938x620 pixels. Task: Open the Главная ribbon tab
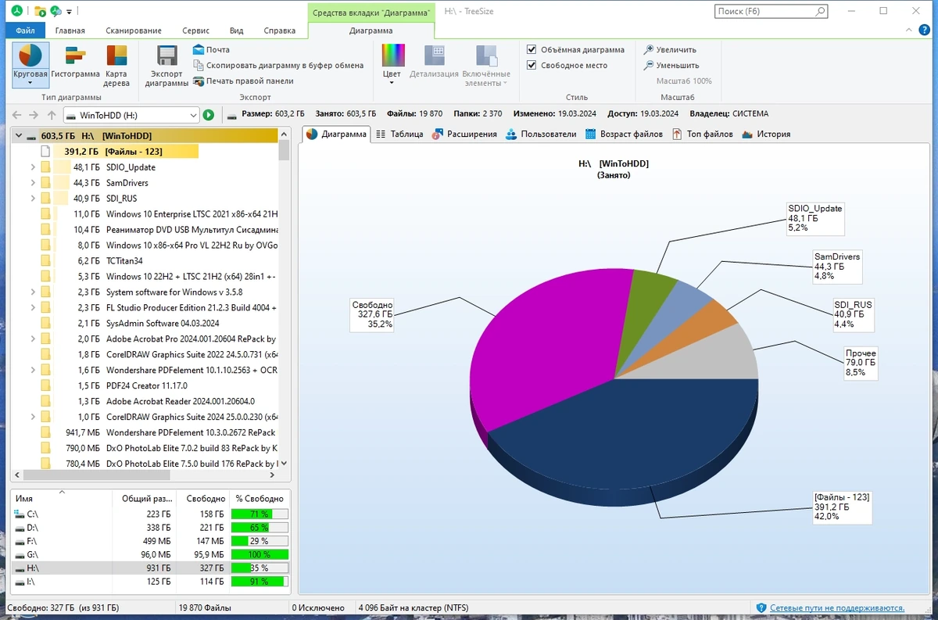click(x=70, y=30)
